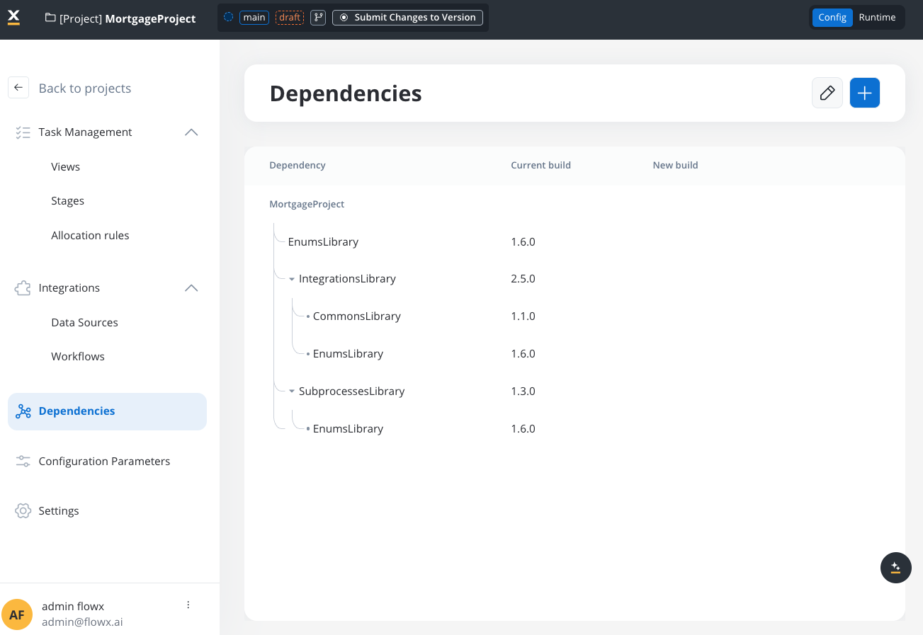Open the AI sparkle assistant button
The image size is (923, 635).
point(895,568)
